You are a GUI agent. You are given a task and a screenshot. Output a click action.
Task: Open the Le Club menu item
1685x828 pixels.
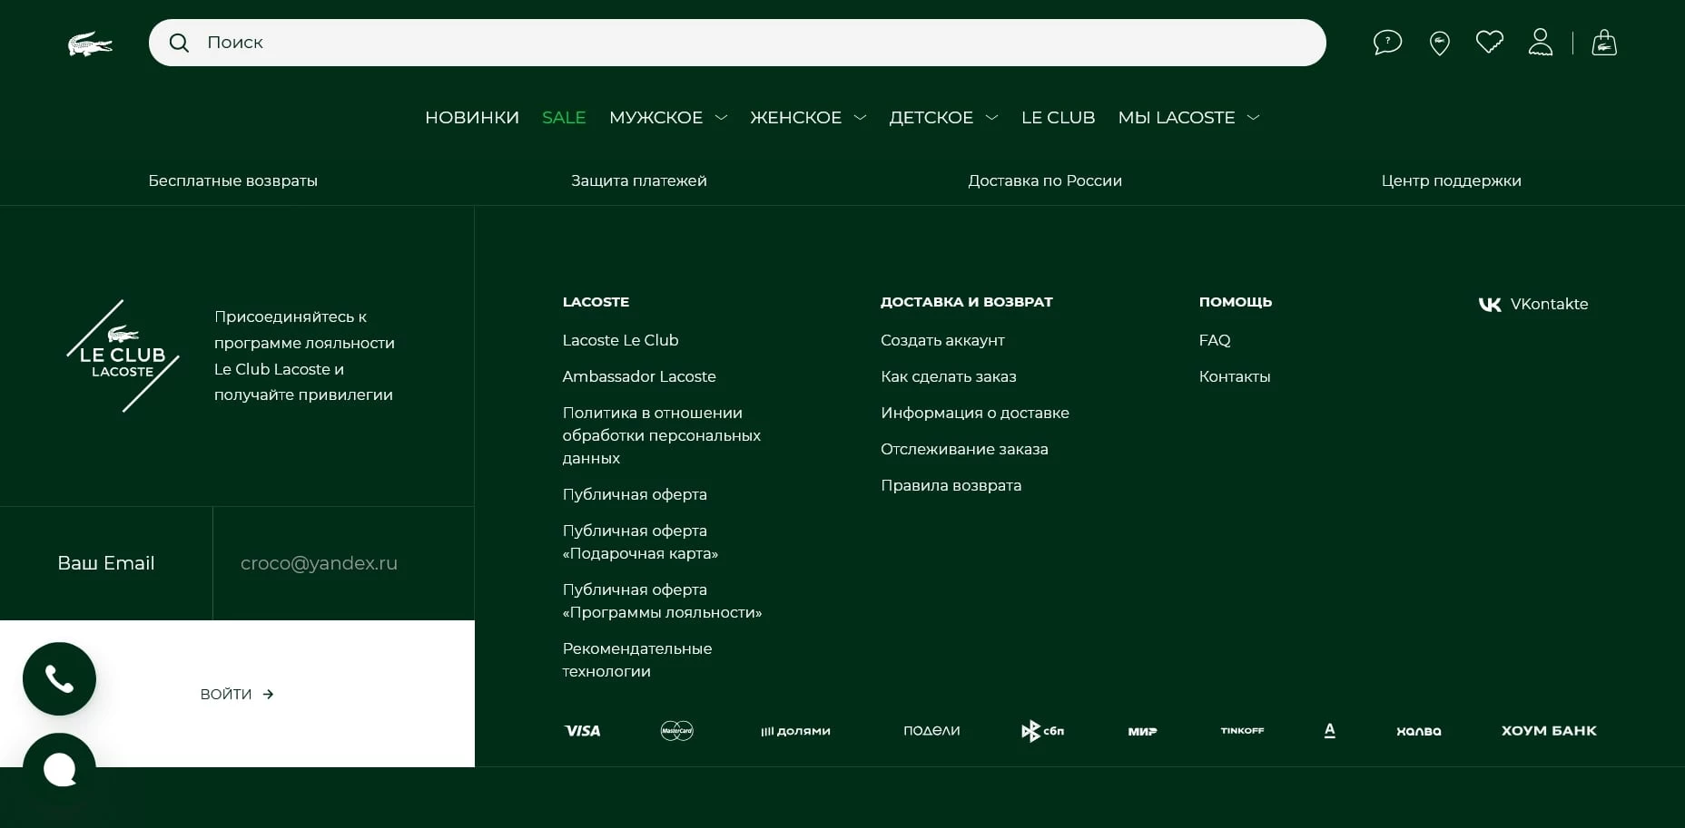pyautogui.click(x=1058, y=118)
